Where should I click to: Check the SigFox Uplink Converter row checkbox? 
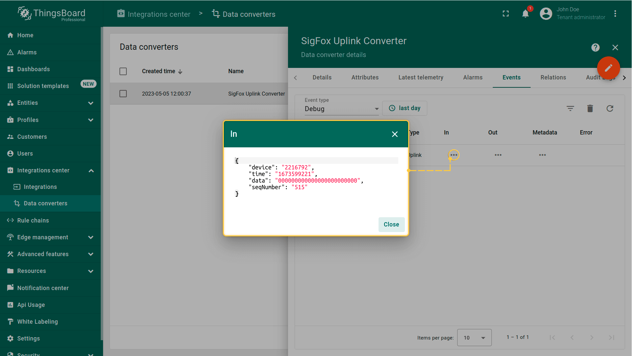click(x=123, y=94)
